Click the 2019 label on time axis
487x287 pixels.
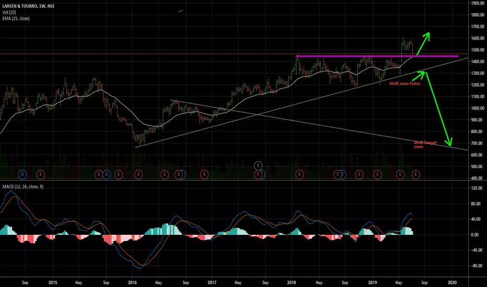(373, 282)
